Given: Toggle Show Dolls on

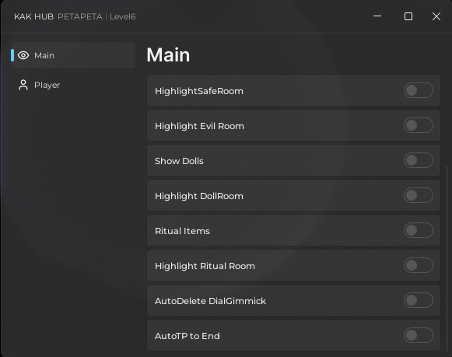Looking at the screenshot, I should click(419, 160).
